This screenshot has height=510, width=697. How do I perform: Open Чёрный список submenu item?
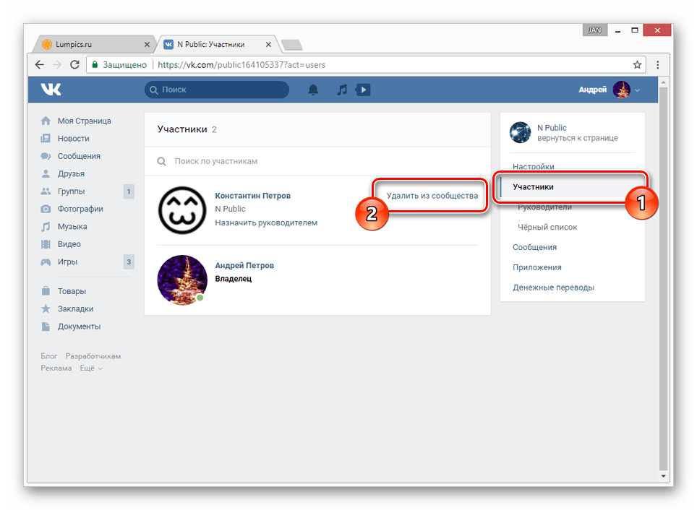pos(547,227)
